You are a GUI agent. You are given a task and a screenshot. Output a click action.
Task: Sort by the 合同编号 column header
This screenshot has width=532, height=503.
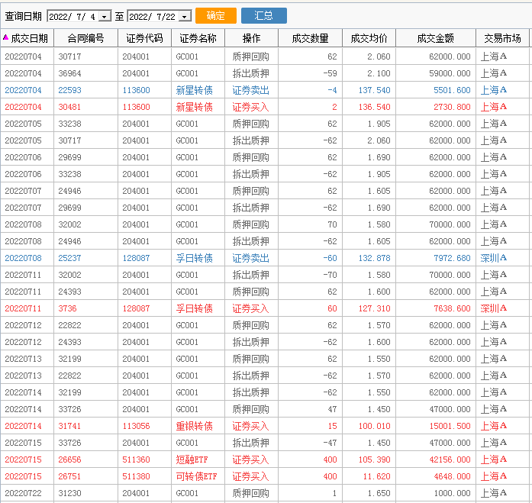[x=85, y=38]
